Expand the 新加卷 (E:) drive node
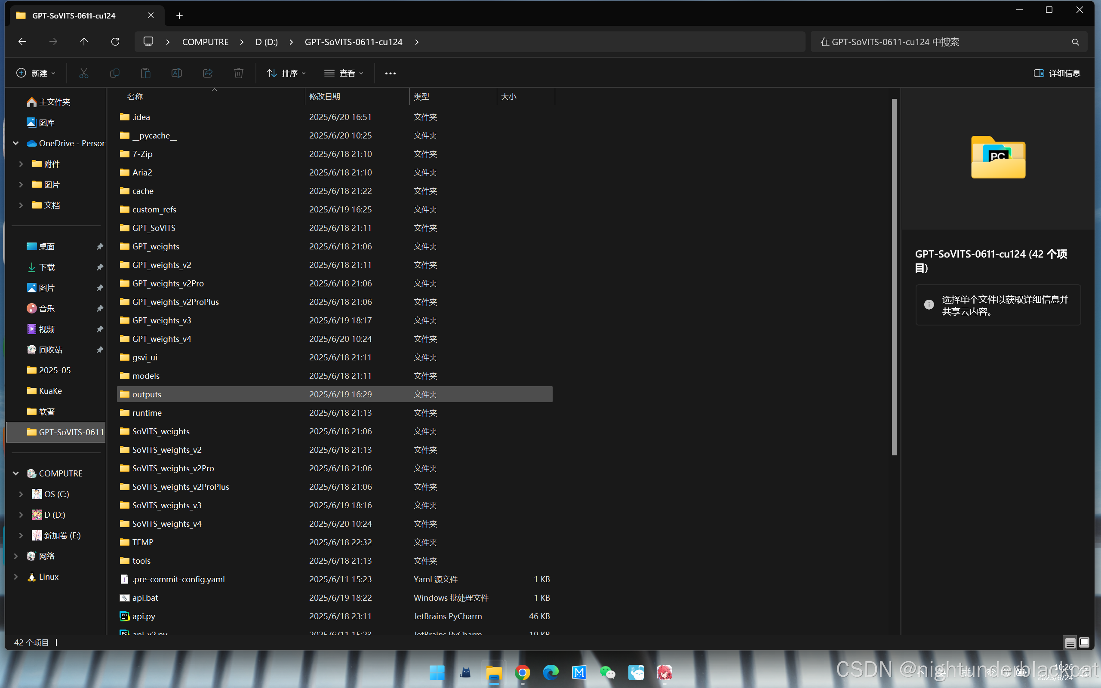Screen dimensions: 1101x688 pyautogui.click(x=21, y=535)
